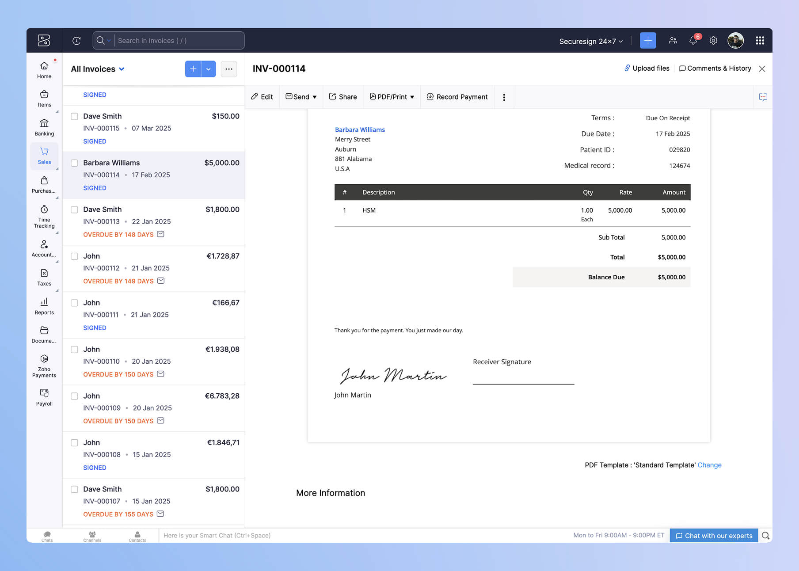This screenshot has width=799, height=571.
Task: Open the PDF/Print dropdown
Action: pos(392,97)
